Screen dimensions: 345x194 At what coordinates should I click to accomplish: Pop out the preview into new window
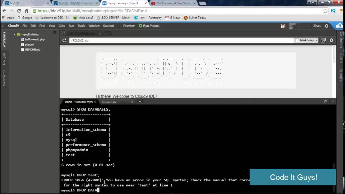(x=323, y=40)
